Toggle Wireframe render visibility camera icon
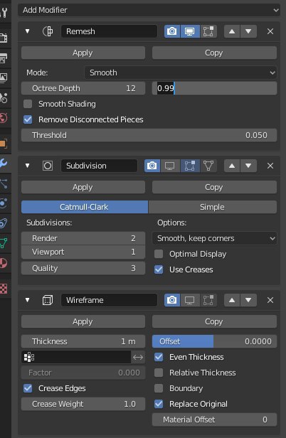 click(172, 300)
